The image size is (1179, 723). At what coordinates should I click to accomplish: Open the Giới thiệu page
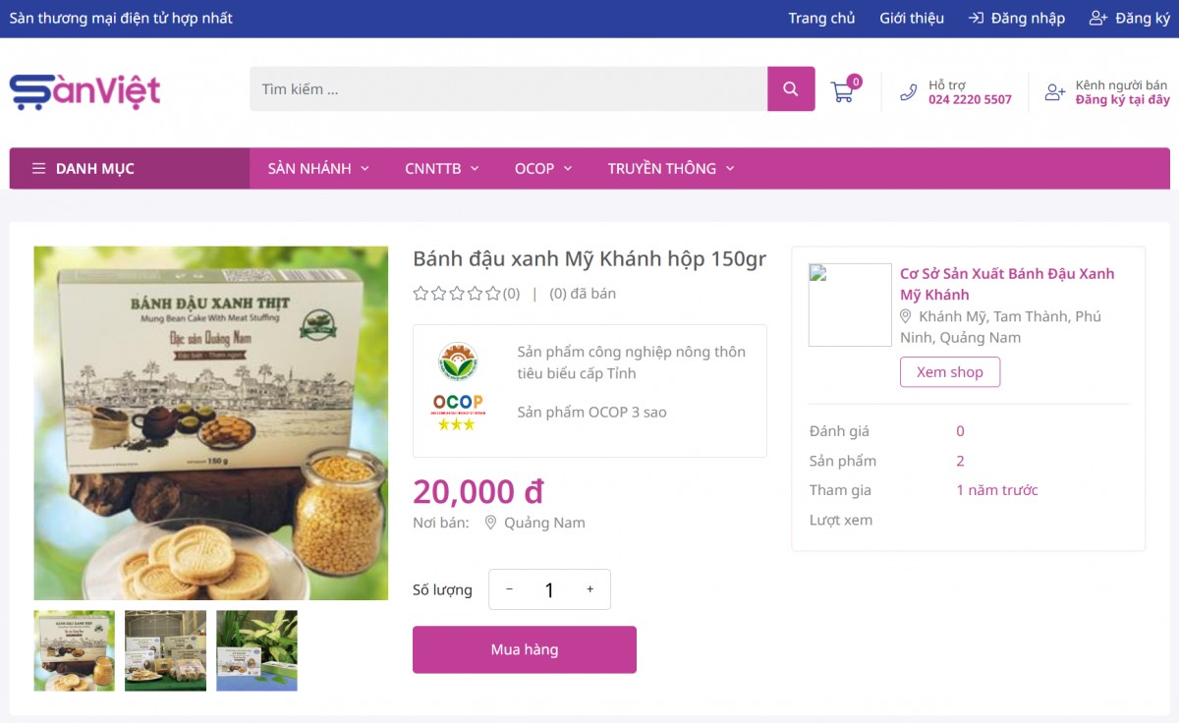[x=911, y=17]
